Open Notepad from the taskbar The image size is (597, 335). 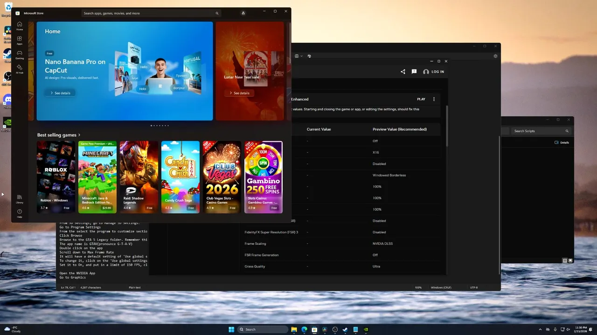click(355, 329)
